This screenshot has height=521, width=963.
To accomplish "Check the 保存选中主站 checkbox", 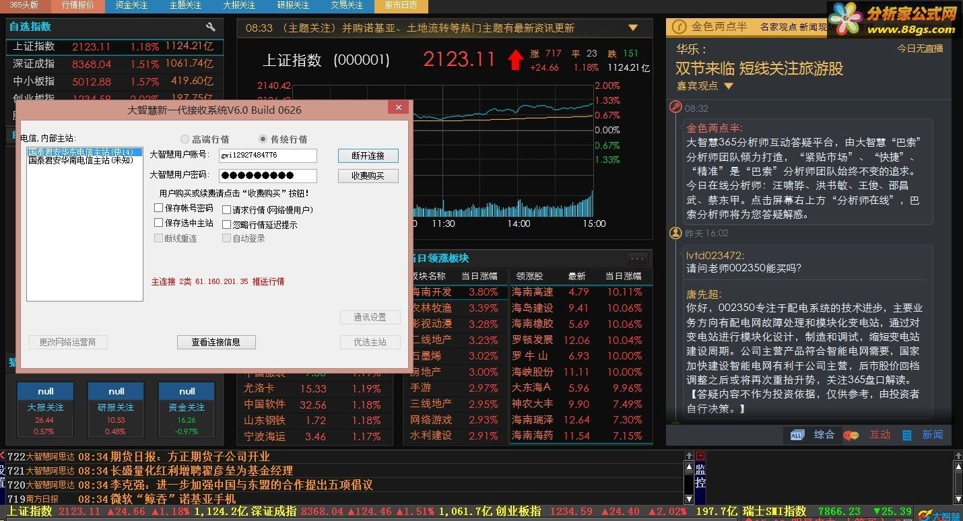I will [x=159, y=223].
